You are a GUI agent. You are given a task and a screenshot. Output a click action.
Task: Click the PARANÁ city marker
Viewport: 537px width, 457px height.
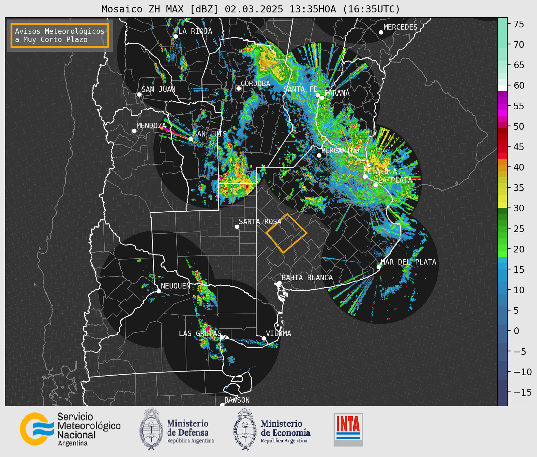click(x=322, y=98)
